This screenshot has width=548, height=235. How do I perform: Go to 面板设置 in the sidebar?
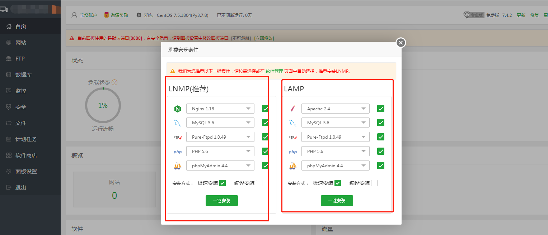26,172
